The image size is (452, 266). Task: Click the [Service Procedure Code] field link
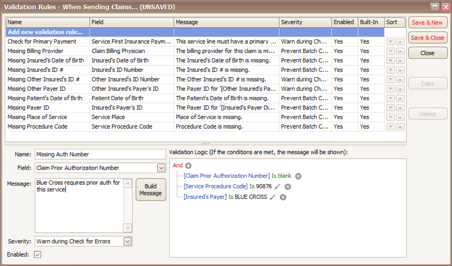coord(216,186)
